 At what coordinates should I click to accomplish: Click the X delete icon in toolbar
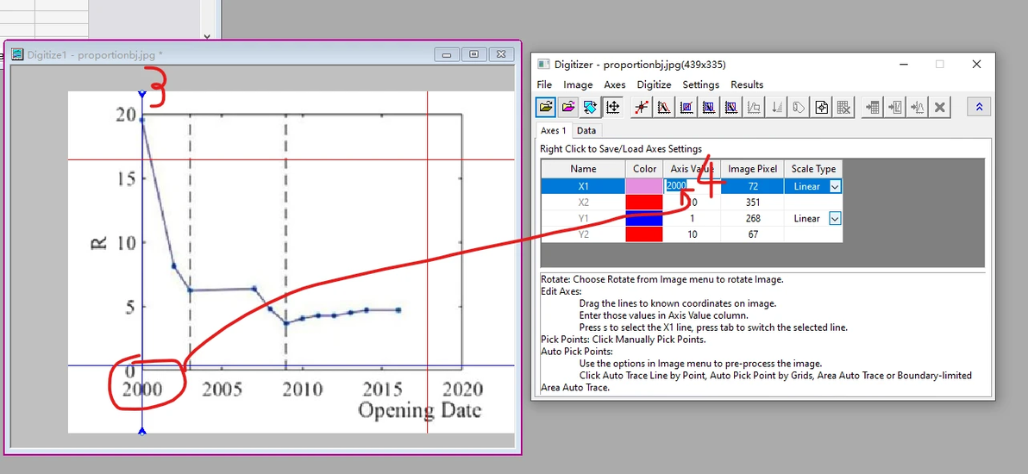[x=939, y=106]
